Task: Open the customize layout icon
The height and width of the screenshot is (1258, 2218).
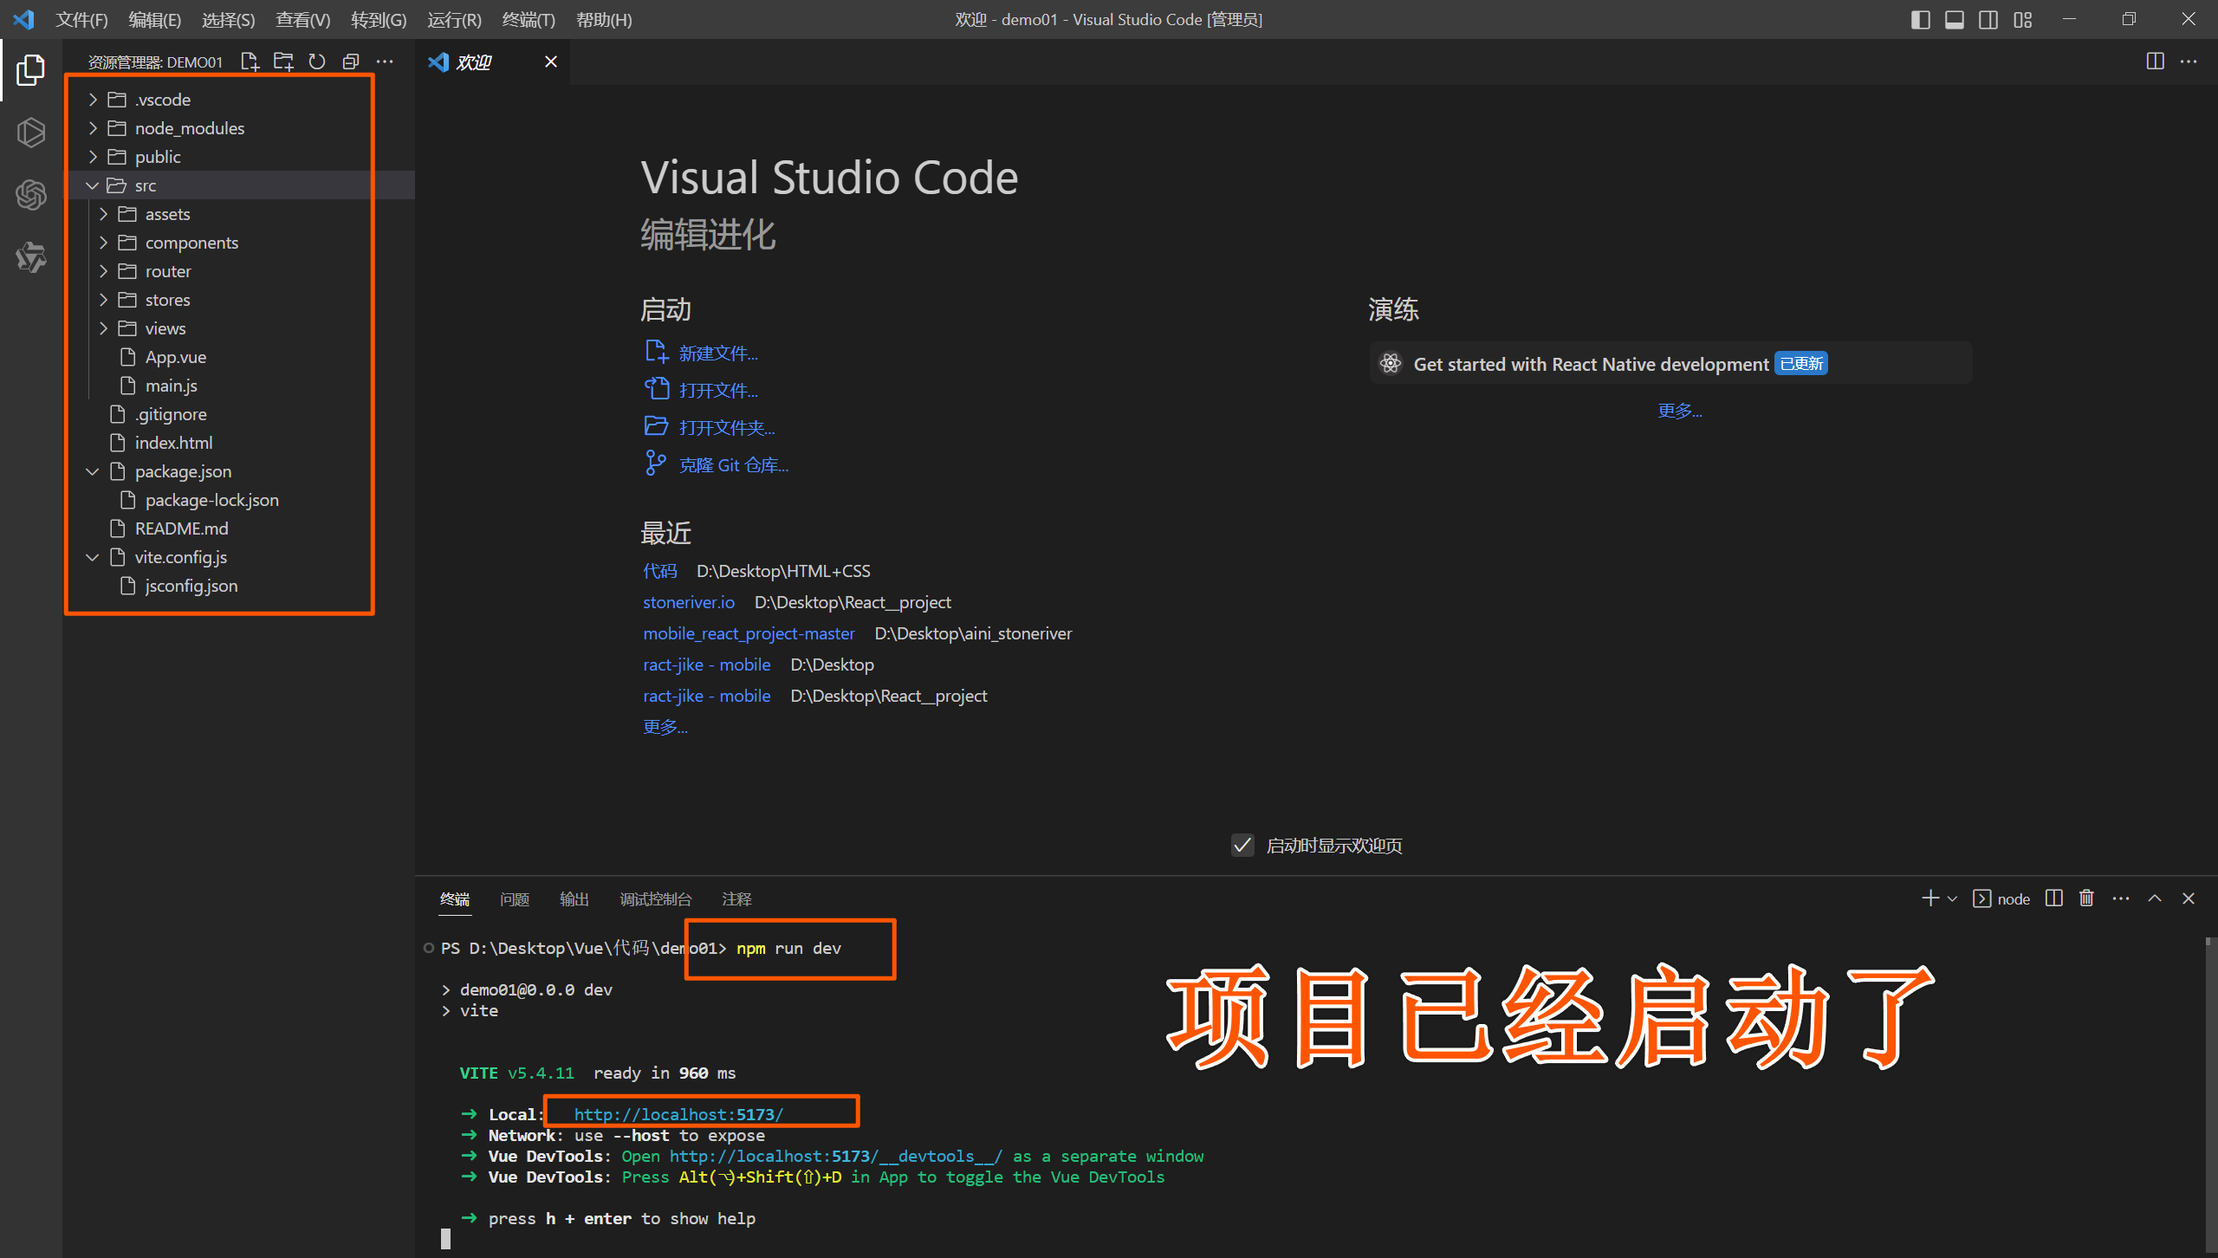Action: click(2022, 19)
